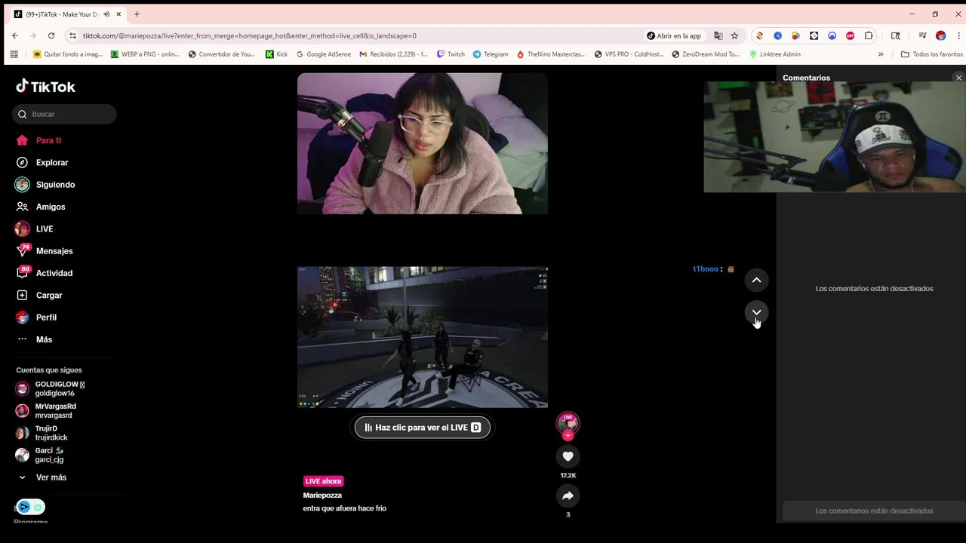Close the TikTok browser tab
This screenshot has width=966, height=543.
[x=118, y=14]
